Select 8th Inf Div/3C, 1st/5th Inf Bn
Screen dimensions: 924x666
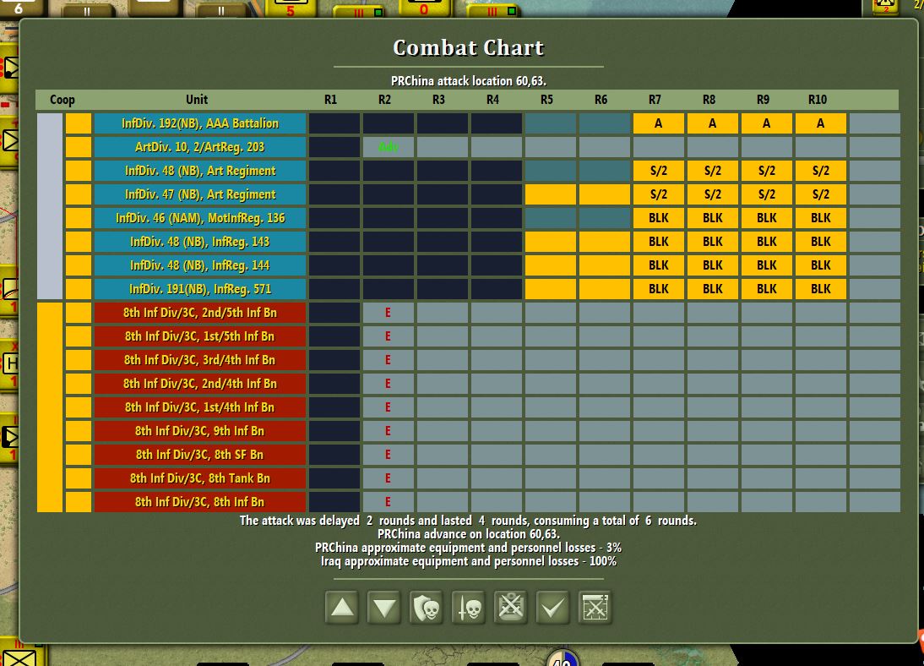coord(200,336)
